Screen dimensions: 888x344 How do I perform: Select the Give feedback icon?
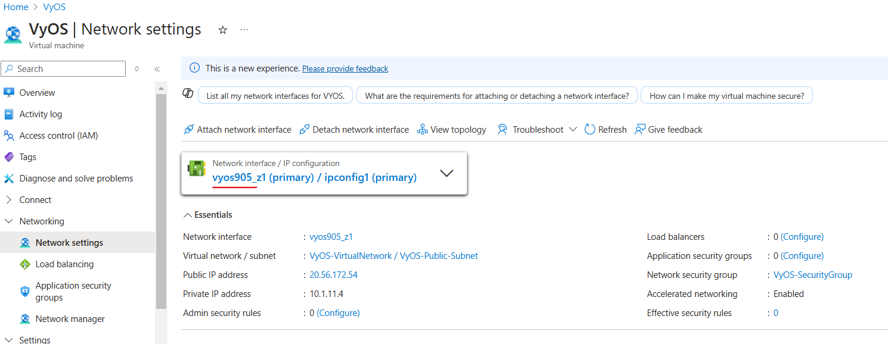tap(668, 129)
